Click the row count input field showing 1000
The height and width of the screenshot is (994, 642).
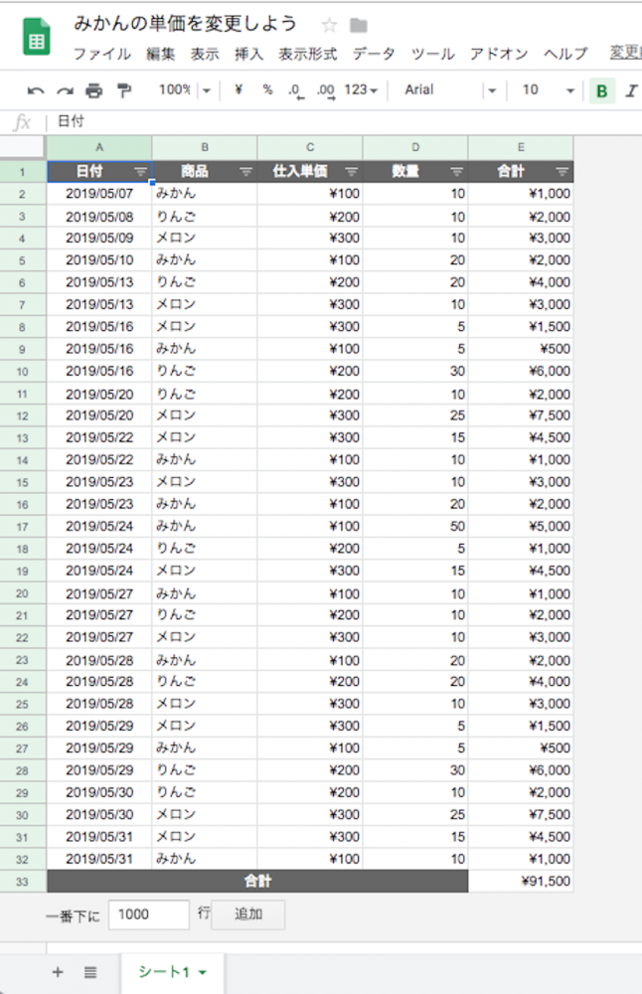(x=148, y=914)
